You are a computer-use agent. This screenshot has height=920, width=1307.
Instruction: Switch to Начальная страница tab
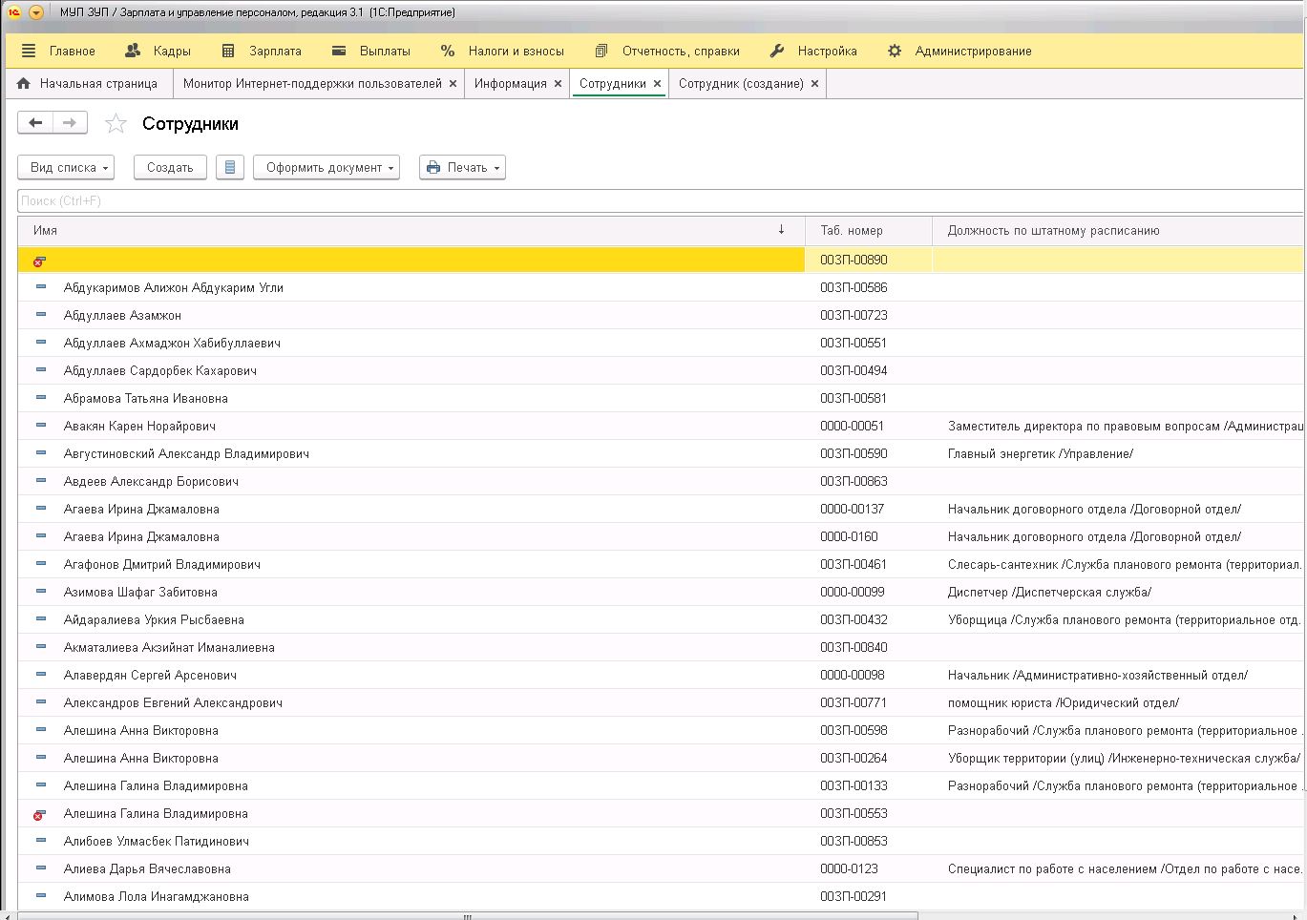tap(88, 84)
